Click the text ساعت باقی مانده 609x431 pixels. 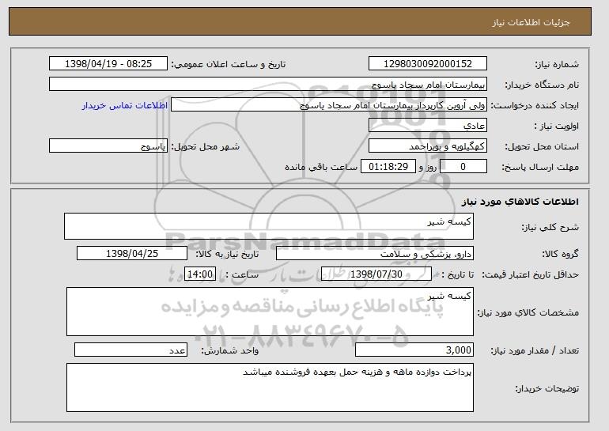[321, 168]
